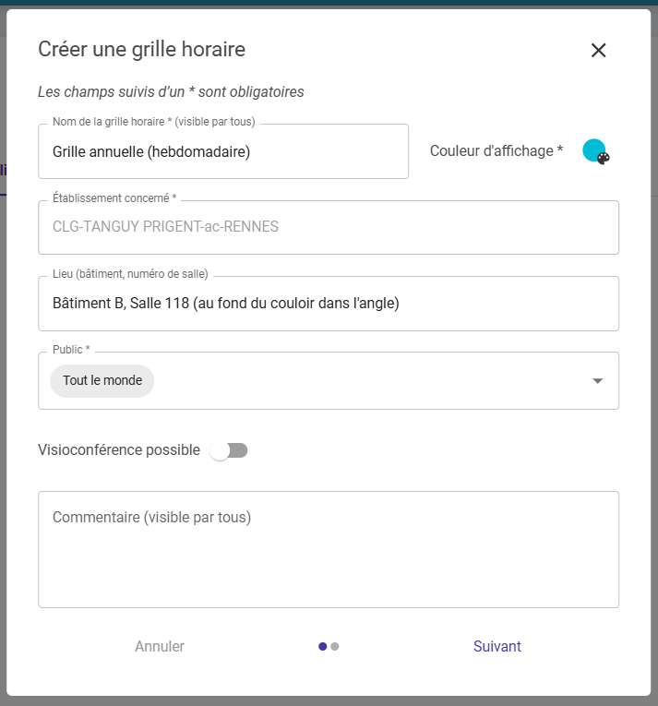Open the Public field's empty area
This screenshot has width=658, height=706.
[369, 380]
